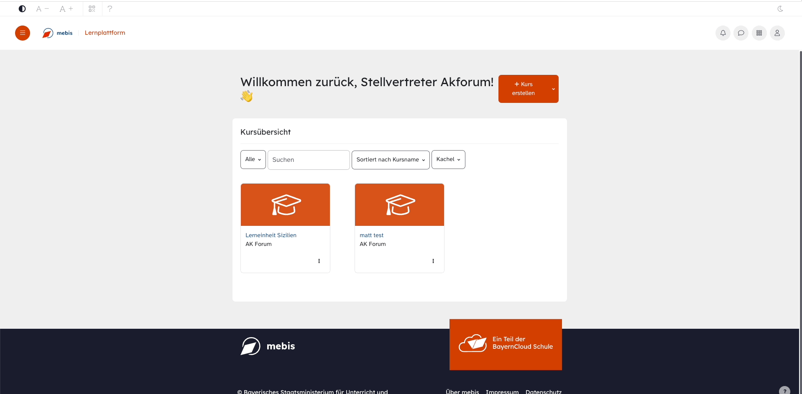
Task: Open the user profile icon
Action: [777, 33]
